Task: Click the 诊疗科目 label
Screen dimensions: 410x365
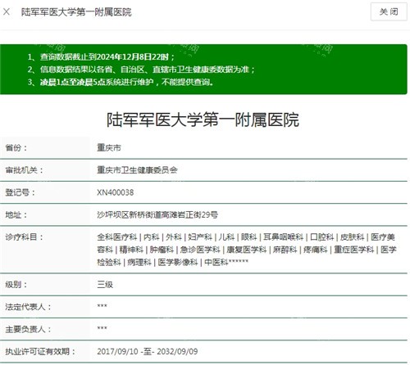Action: coord(24,237)
